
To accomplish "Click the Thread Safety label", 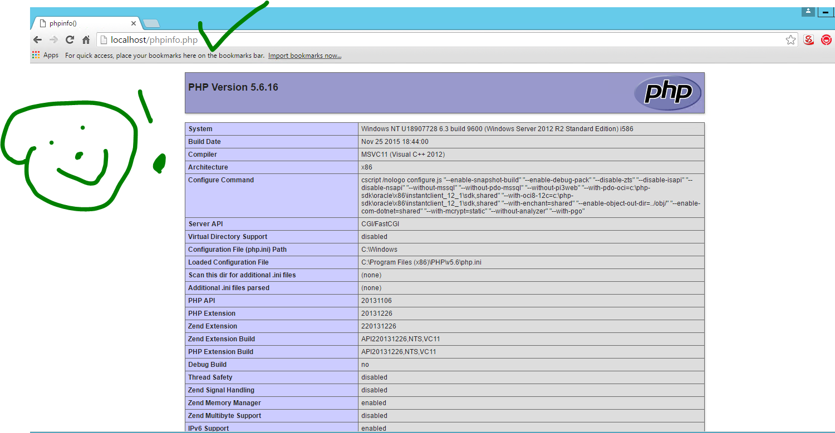I will tap(210, 377).
